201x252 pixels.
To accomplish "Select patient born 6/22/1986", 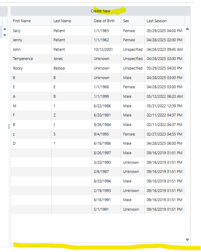I will (x=98, y=106).
